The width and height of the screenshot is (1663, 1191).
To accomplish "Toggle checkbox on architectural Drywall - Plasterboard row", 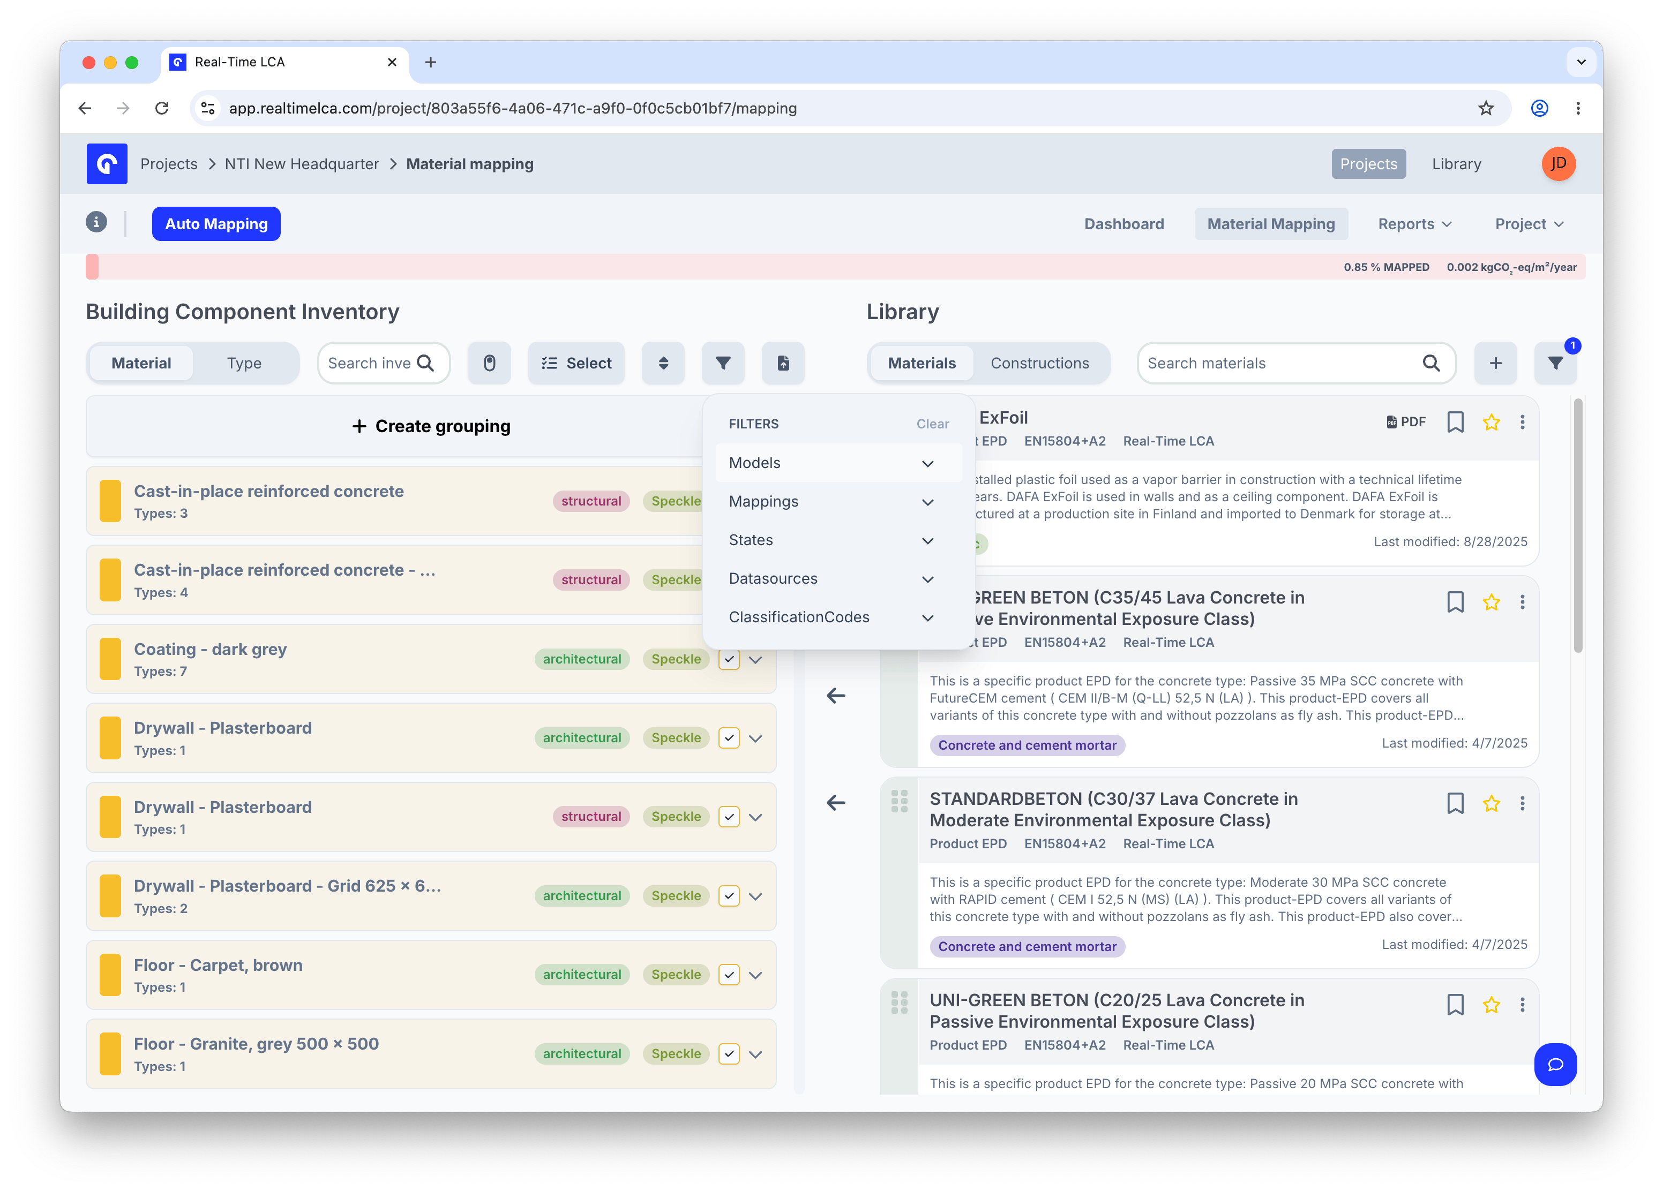I will [728, 738].
